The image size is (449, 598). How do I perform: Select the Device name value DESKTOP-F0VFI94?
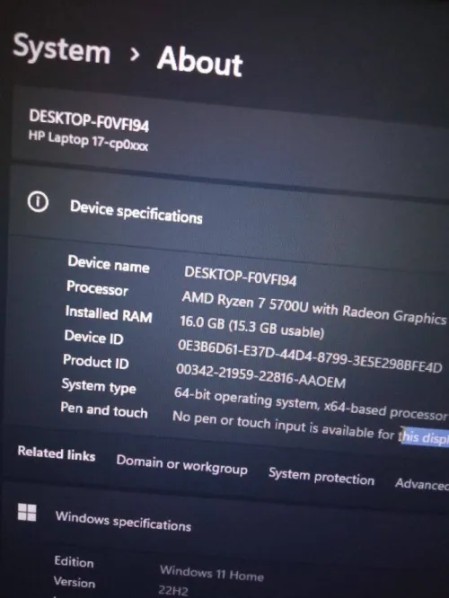241,276
